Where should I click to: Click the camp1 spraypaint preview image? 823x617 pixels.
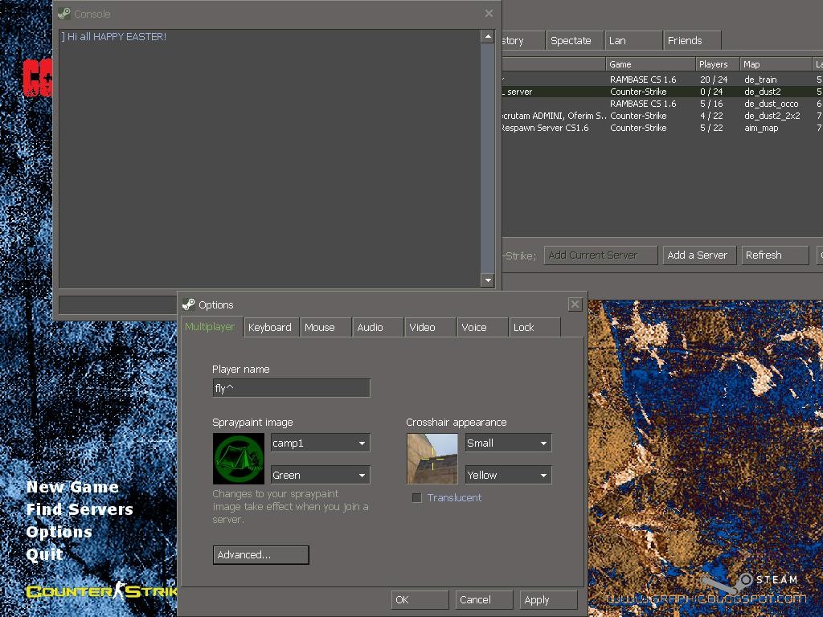coord(239,459)
